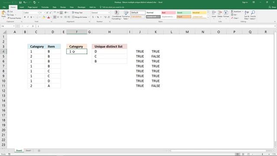Apply the Neutral cell style

click(199, 13)
